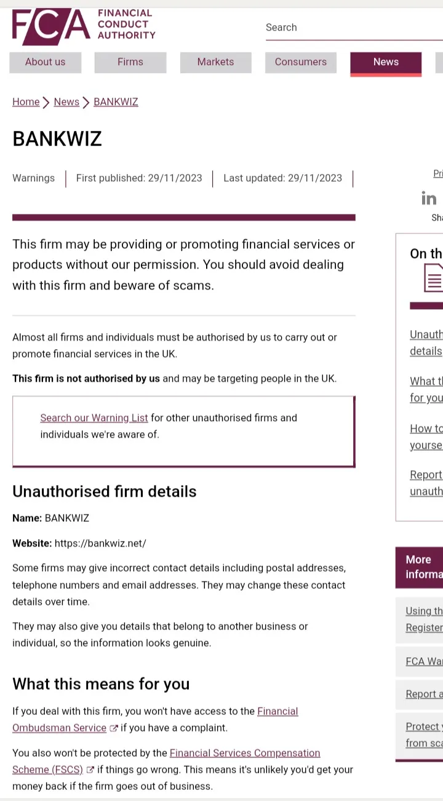The image size is (443, 801).
Task: Open Report sidebar link under More information
Action: click(424, 694)
